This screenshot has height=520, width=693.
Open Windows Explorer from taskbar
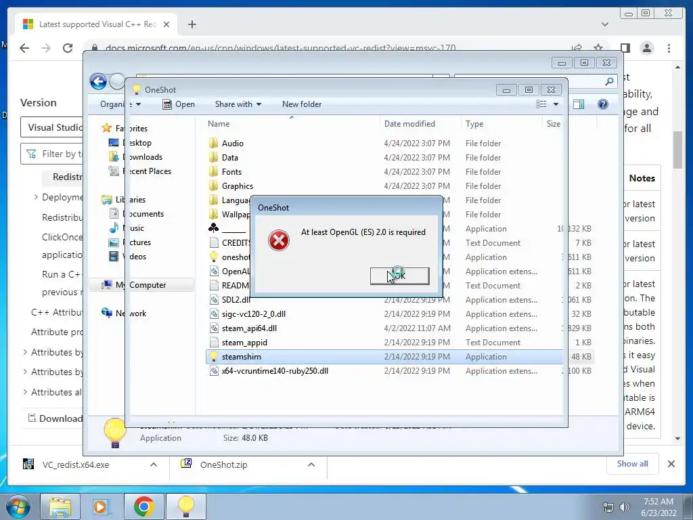point(60,506)
